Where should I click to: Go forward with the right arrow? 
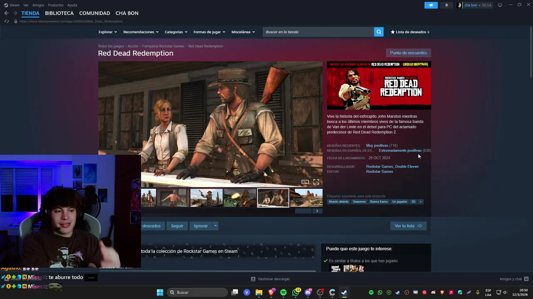click(x=15, y=13)
